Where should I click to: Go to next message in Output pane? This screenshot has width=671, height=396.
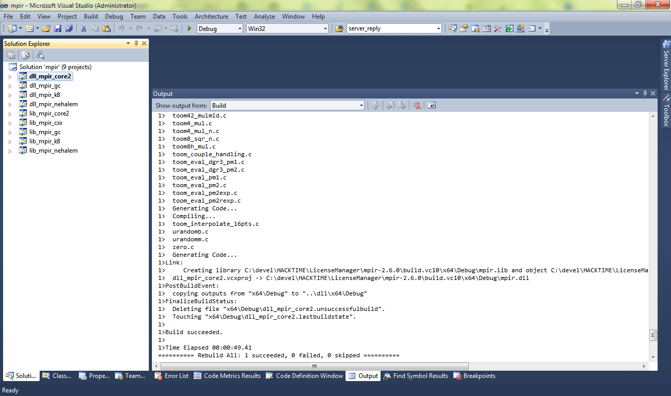(402, 105)
